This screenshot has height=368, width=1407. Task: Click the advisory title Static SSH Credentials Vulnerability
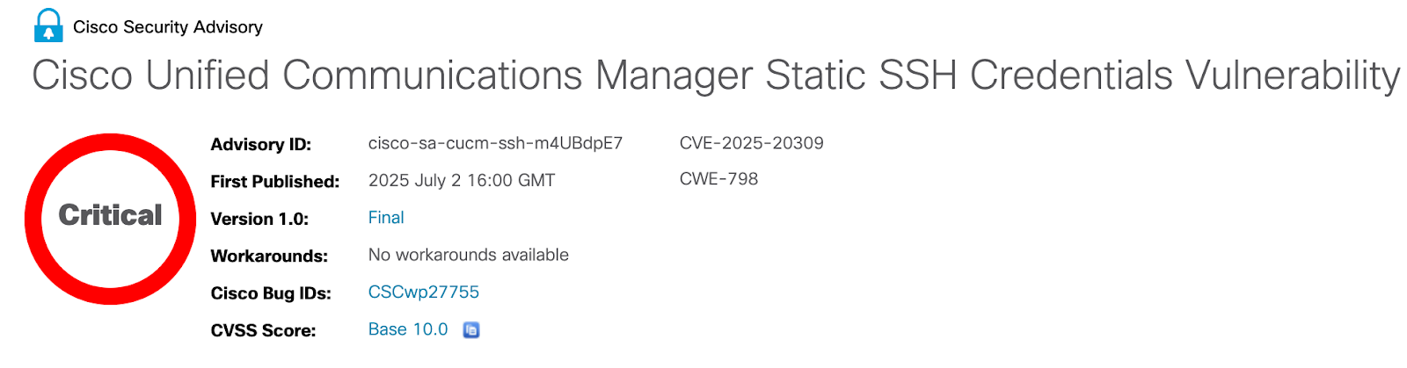pyautogui.click(x=1083, y=76)
